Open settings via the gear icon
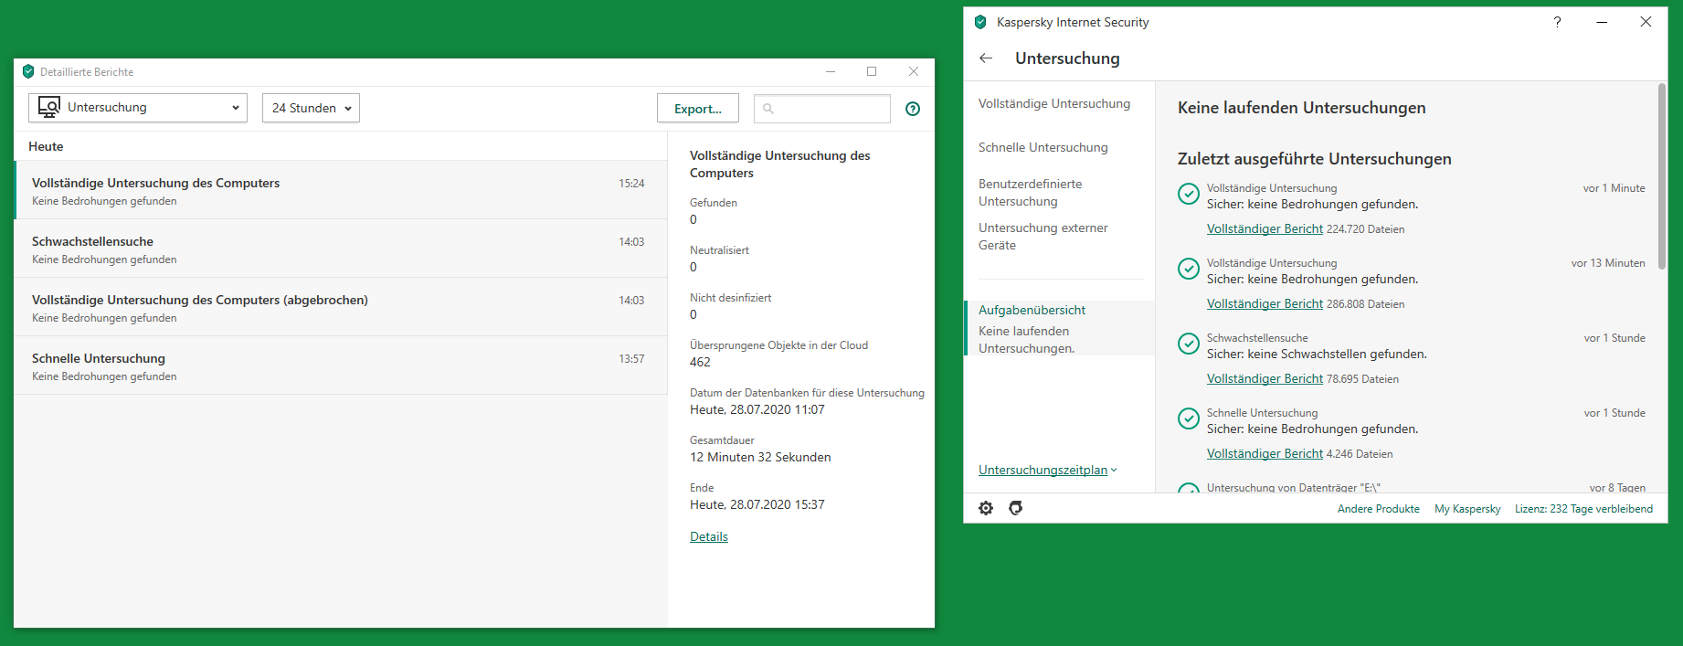1683x646 pixels. [x=986, y=508]
